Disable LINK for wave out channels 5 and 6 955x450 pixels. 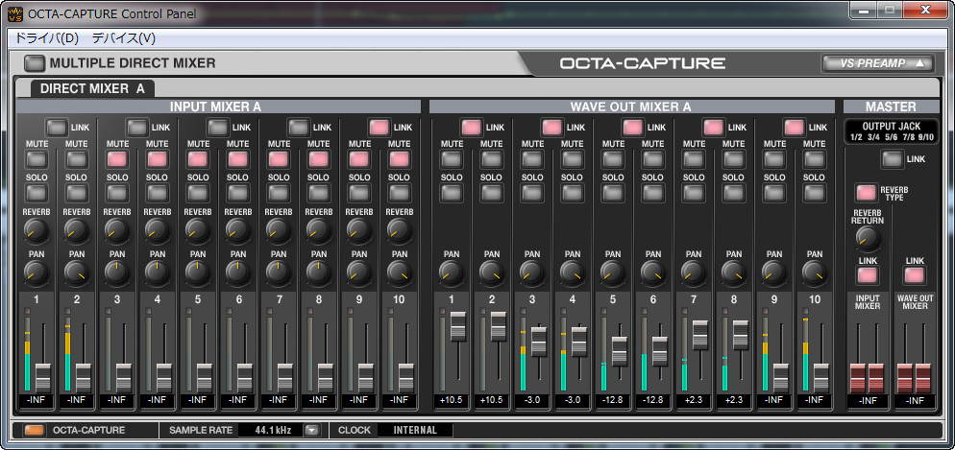[x=633, y=127]
